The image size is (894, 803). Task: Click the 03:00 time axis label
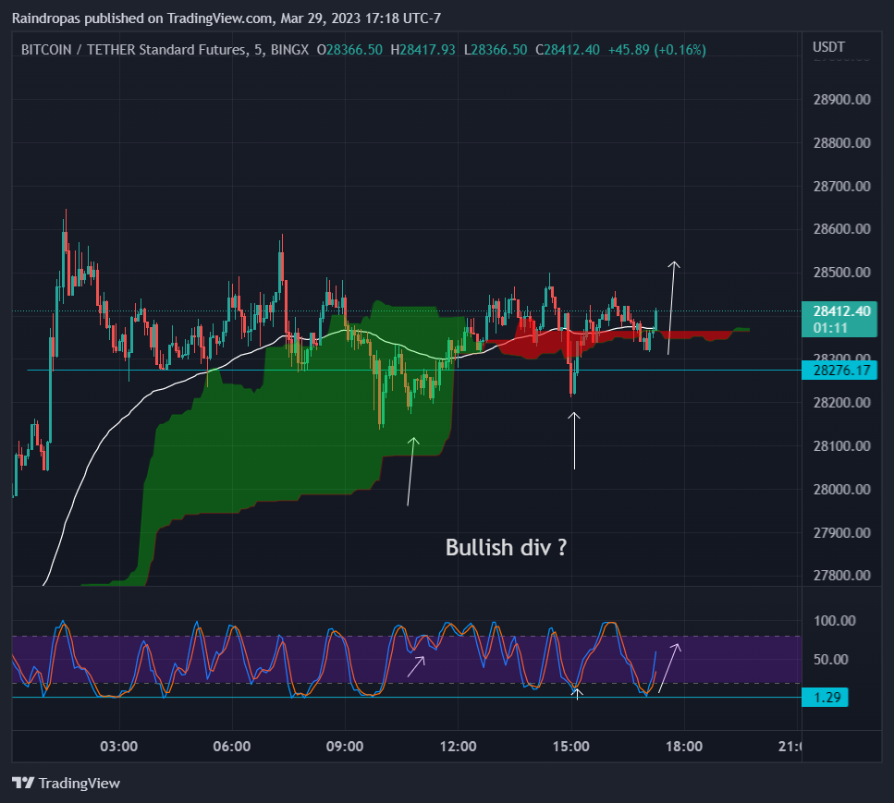tap(118, 747)
